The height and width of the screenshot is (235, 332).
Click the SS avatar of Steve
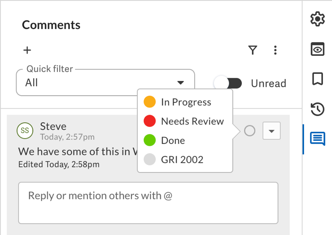25,130
